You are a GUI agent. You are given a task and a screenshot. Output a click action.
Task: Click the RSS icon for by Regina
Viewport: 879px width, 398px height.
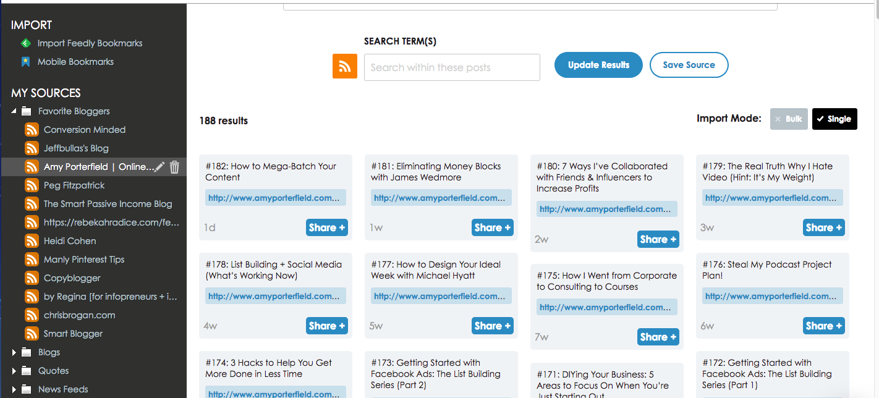point(32,297)
